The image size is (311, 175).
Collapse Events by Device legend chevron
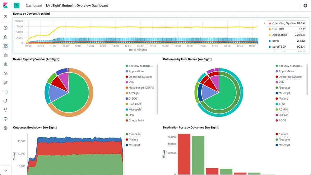click(264, 23)
